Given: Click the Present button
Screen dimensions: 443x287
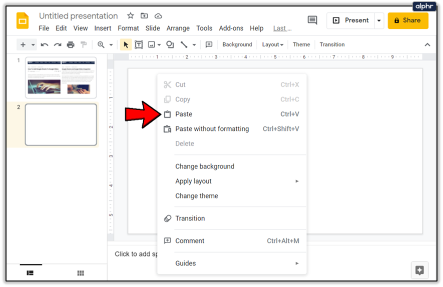Looking at the screenshot, I should [x=351, y=20].
